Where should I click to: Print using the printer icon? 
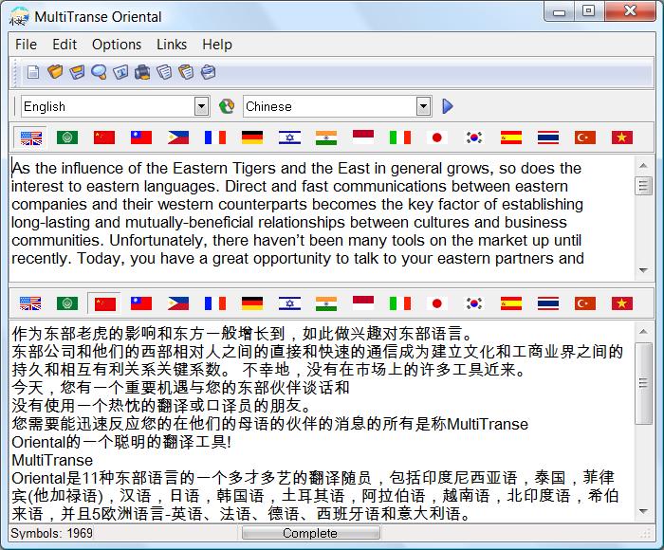click(x=142, y=72)
